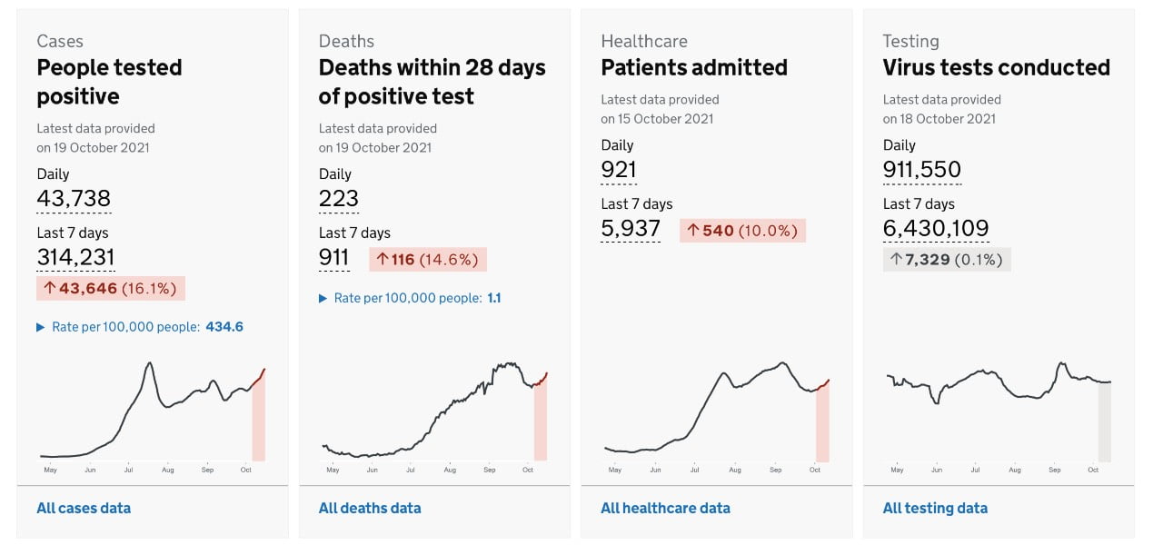Click the last 7 days deaths figure 911
1163x545 pixels.
pos(333,257)
